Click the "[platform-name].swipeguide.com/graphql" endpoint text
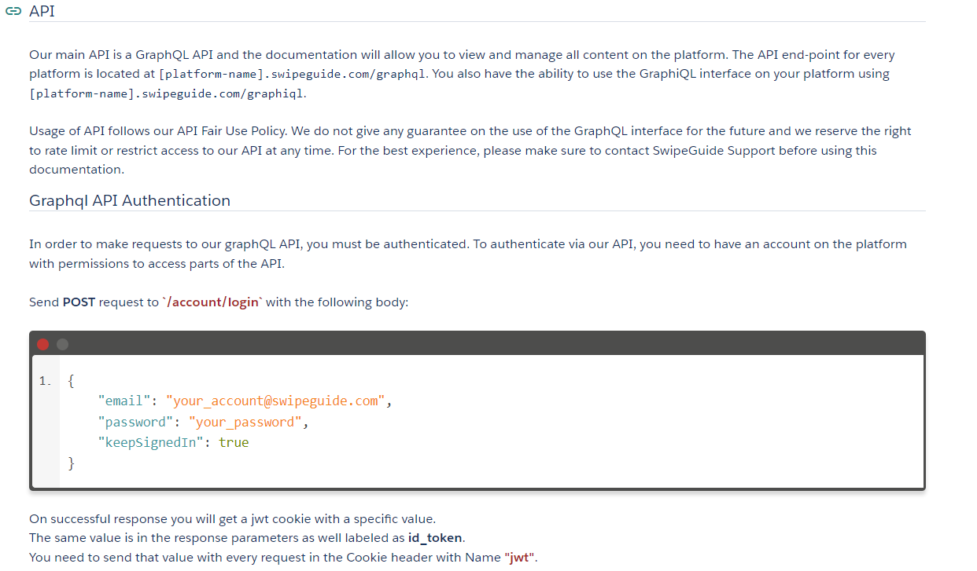Viewport: 977px width, 571px height. [x=293, y=75]
